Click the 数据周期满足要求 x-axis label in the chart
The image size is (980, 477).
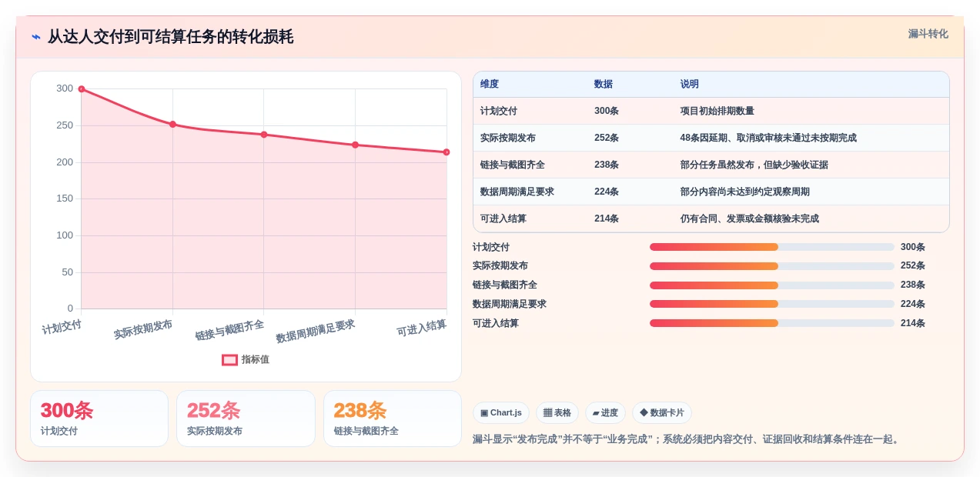(x=316, y=332)
